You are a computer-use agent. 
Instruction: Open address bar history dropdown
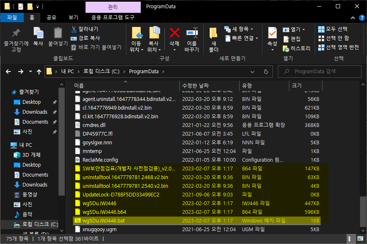[252, 72]
